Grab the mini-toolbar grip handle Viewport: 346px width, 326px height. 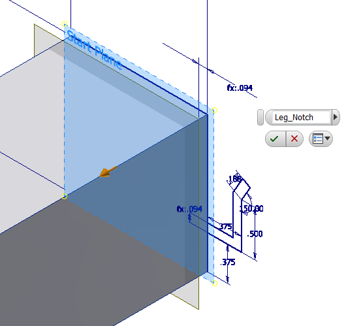[260, 117]
